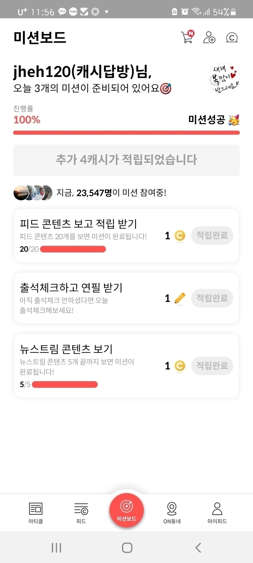
Task: Tap the add friend icon
Action: point(209,38)
